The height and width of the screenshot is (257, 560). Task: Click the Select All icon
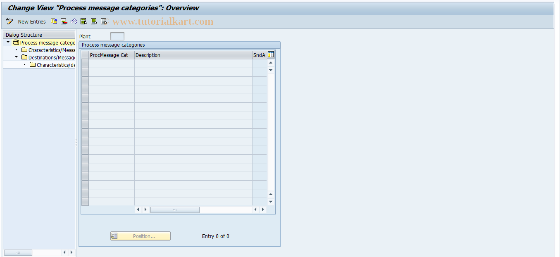84,21
